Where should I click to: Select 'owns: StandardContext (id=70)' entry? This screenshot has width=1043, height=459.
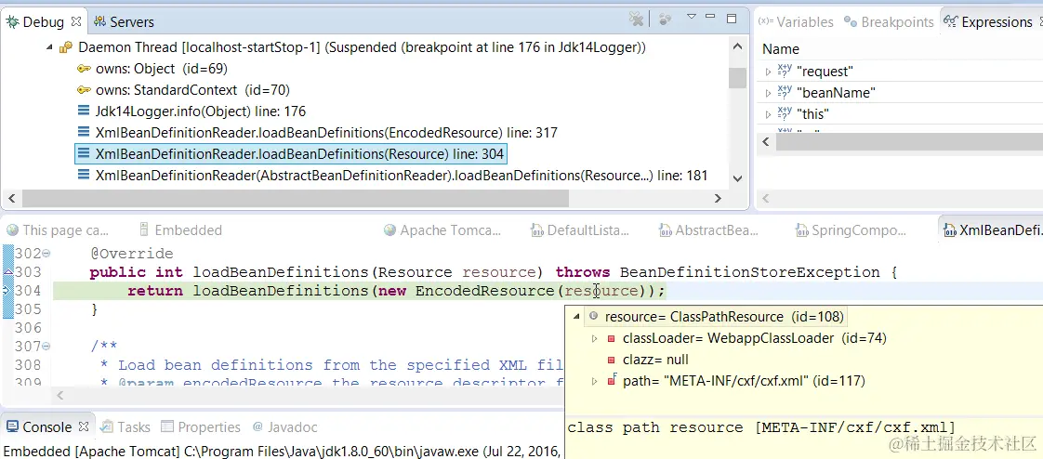[x=193, y=90]
